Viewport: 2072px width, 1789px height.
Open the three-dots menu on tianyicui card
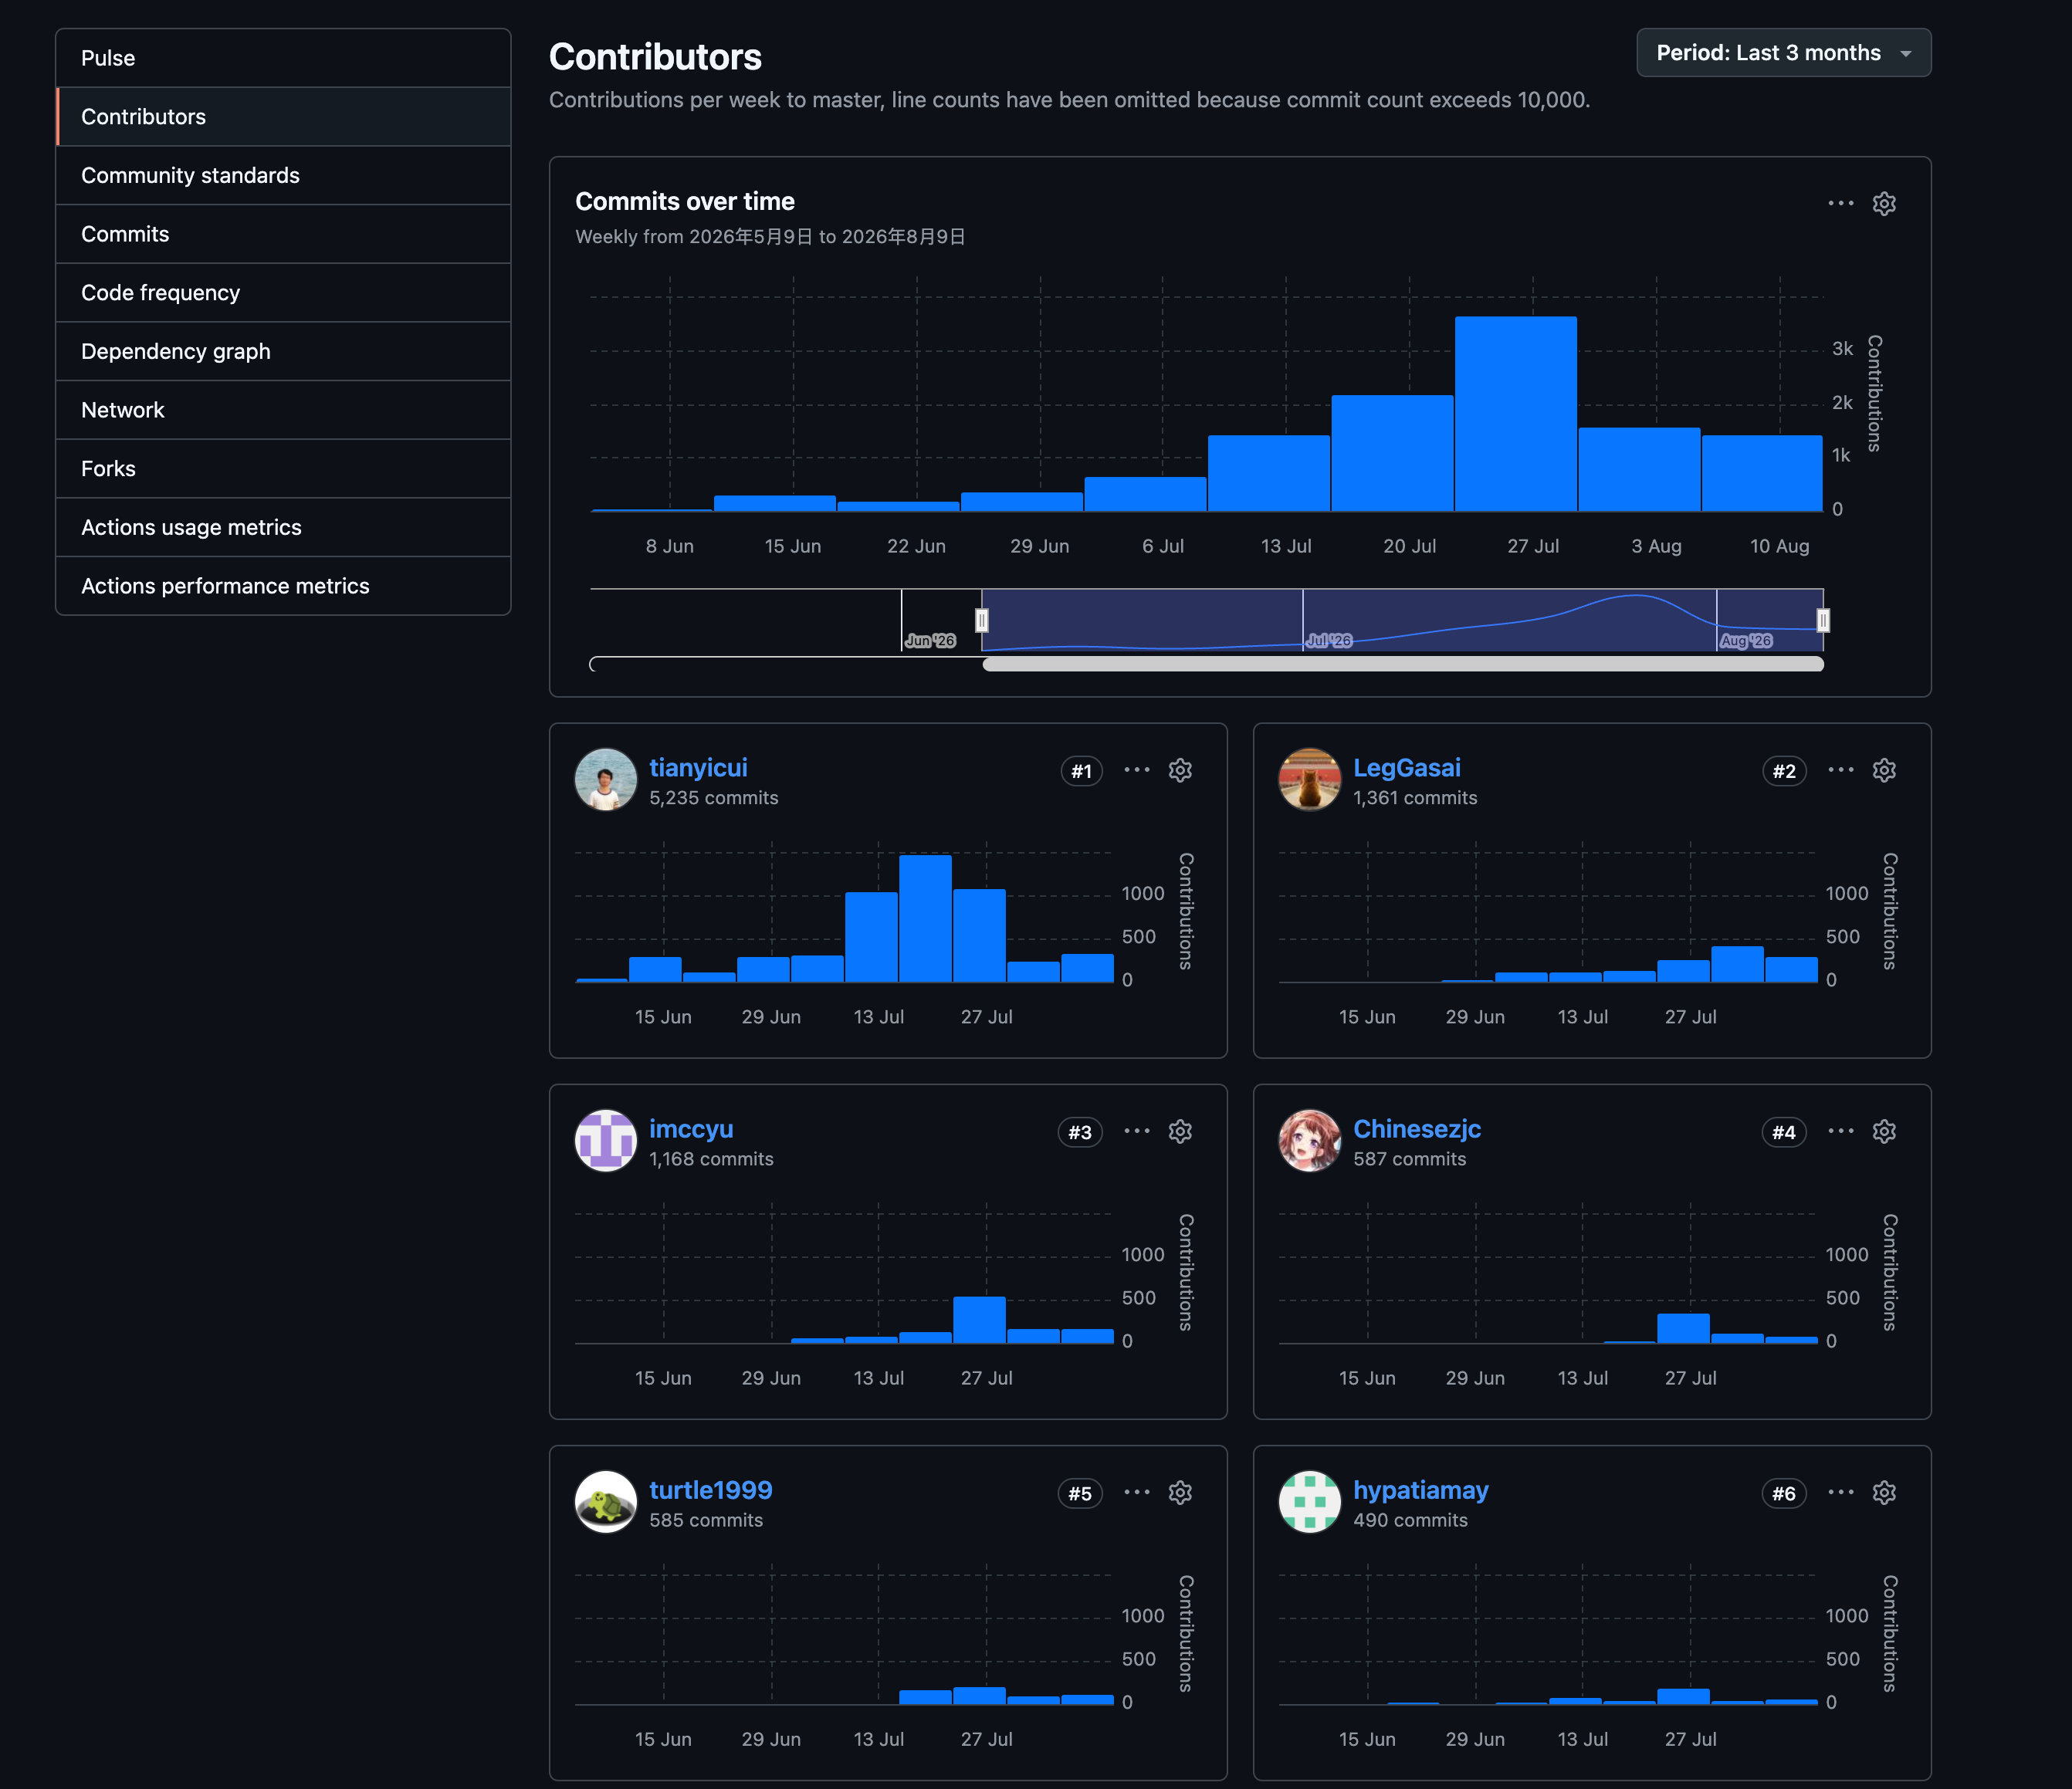coord(1137,770)
